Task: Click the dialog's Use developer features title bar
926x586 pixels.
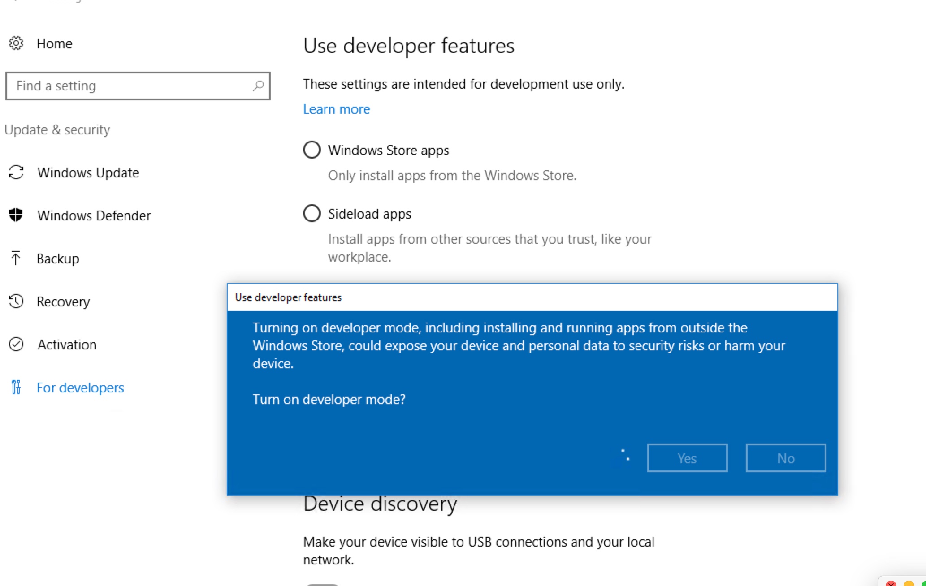Action: 532,297
